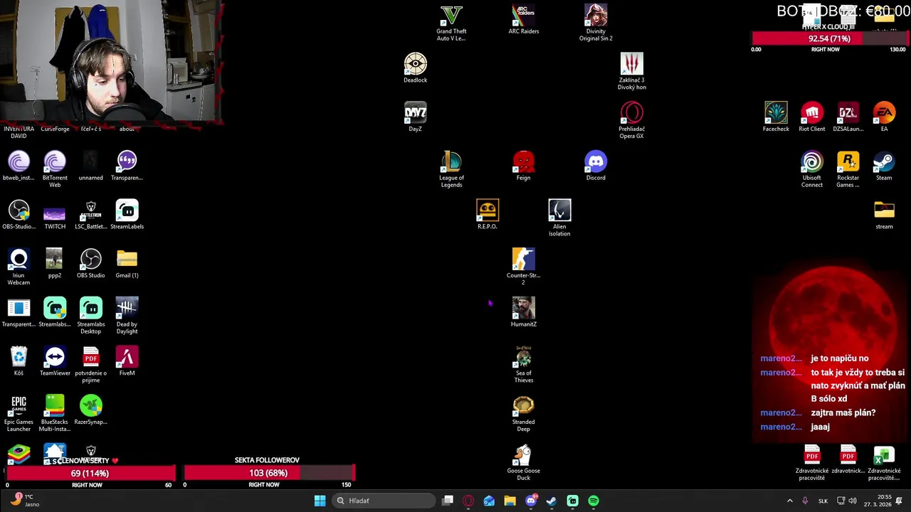
Task: Switch to Steam in the taskbar
Action: coord(552,501)
